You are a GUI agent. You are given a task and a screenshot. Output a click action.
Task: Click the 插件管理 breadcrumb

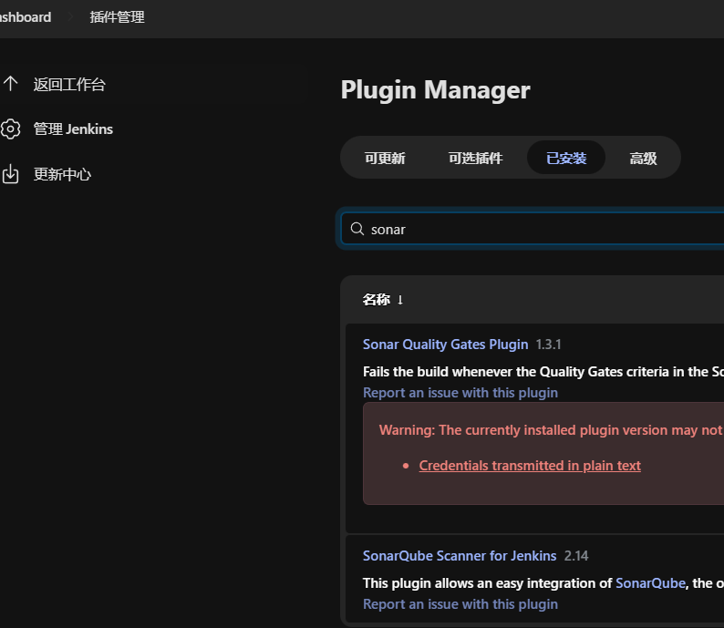[117, 17]
